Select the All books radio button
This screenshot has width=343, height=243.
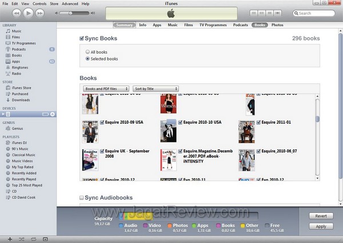click(x=87, y=52)
